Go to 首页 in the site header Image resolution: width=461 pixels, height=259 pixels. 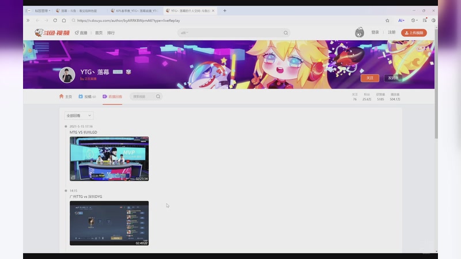click(x=99, y=33)
